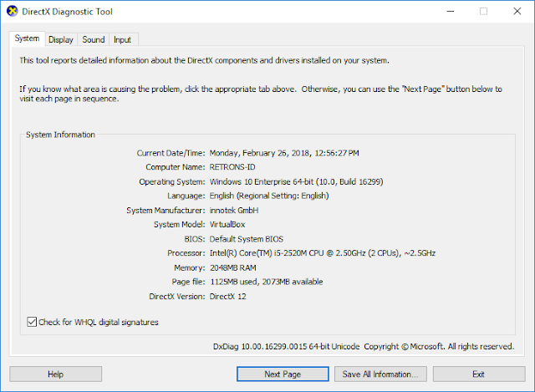Click Save All Information button
The height and width of the screenshot is (392, 535).
[380, 374]
